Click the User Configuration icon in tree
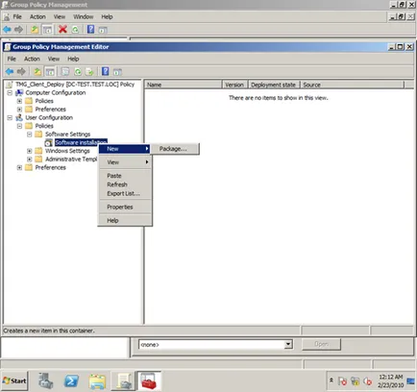 [x=19, y=117]
